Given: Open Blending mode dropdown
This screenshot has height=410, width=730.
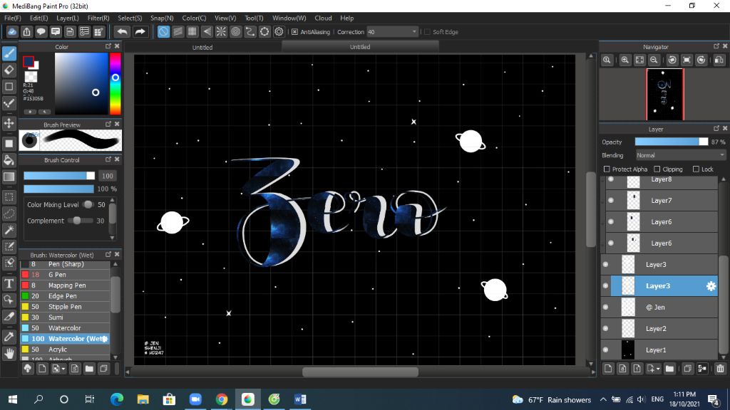Looking at the screenshot, I should (680, 155).
